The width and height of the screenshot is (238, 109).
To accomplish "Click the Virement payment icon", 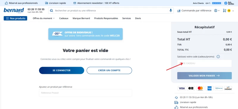I will tap(228, 88).
